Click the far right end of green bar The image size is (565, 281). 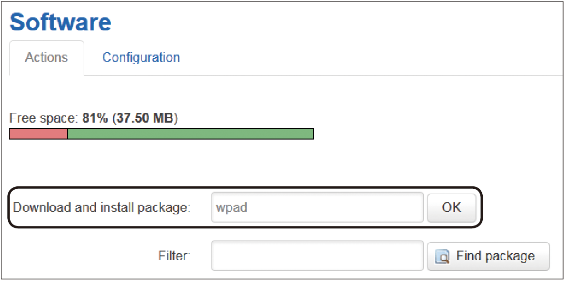(312, 133)
